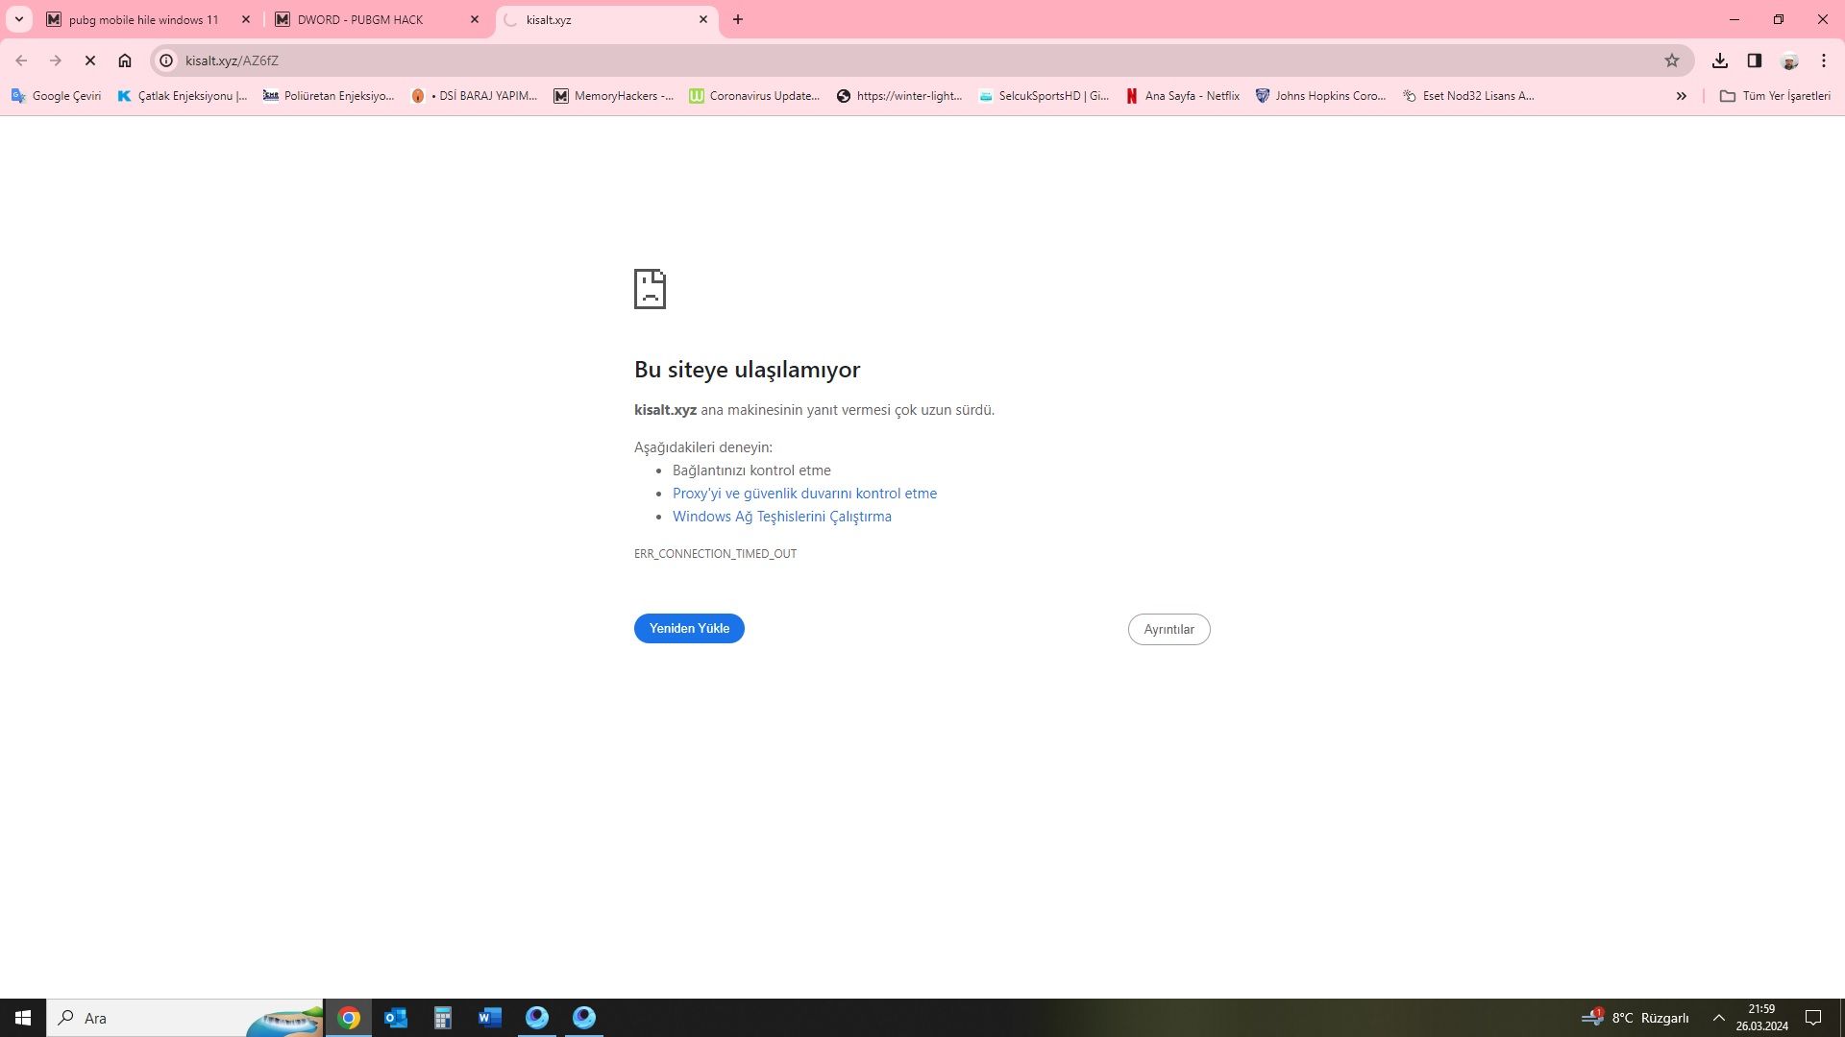Open the clock showing 21:59 26.03.2024

coord(1761,1018)
